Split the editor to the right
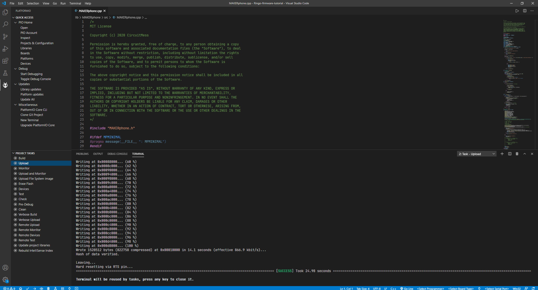 [525, 11]
